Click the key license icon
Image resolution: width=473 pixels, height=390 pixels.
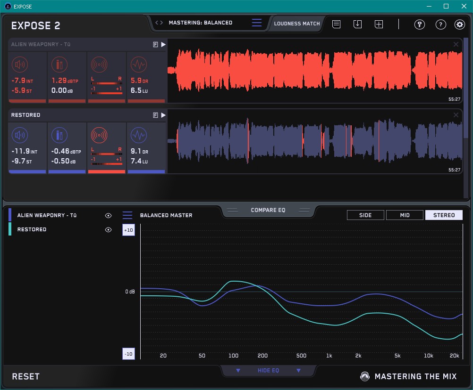pos(420,24)
